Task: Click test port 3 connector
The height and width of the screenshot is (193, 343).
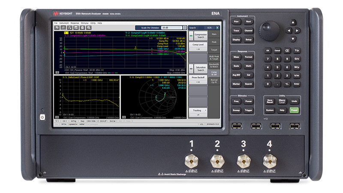Action: 244,162
